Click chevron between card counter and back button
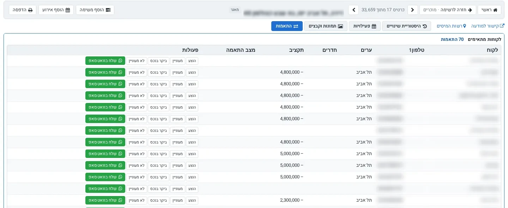Image resolution: width=508 pixels, height=208 pixels. 413,10
